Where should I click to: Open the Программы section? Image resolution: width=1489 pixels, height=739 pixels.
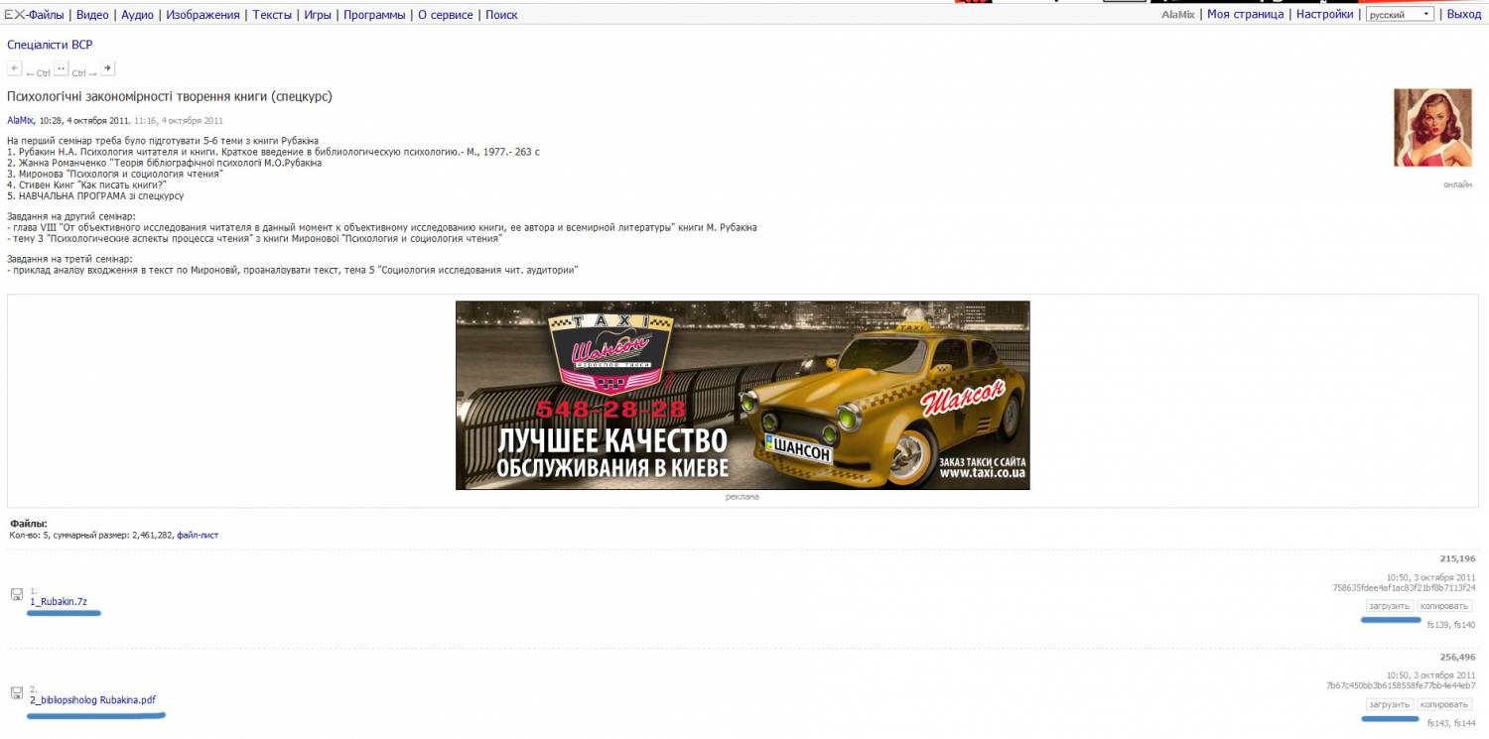[374, 15]
